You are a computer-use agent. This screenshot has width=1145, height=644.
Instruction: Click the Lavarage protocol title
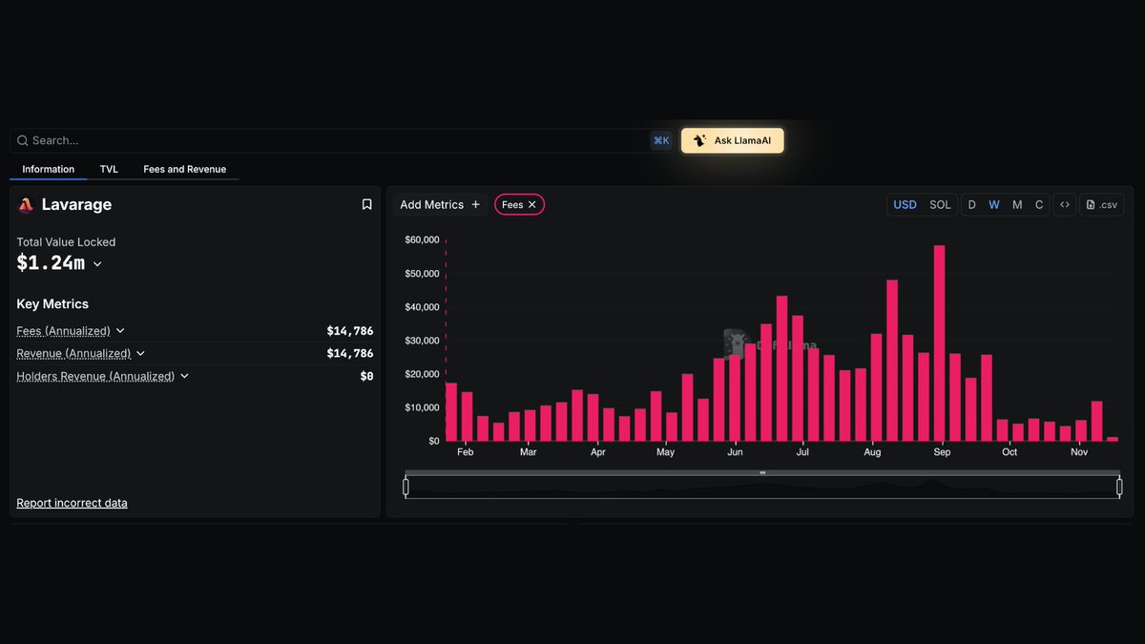76,204
